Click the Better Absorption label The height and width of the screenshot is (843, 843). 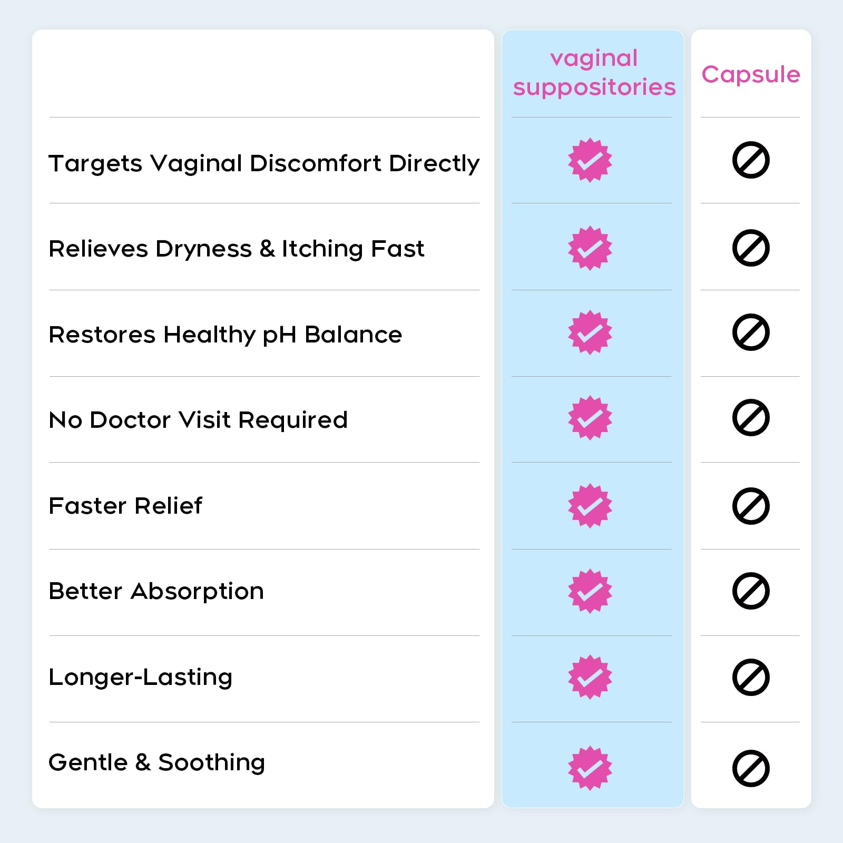point(156,592)
